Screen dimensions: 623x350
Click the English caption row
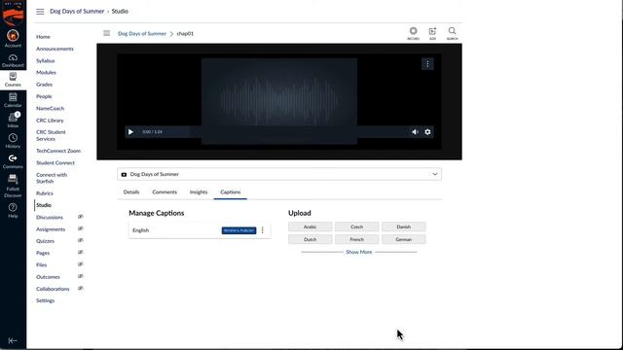[x=200, y=230]
